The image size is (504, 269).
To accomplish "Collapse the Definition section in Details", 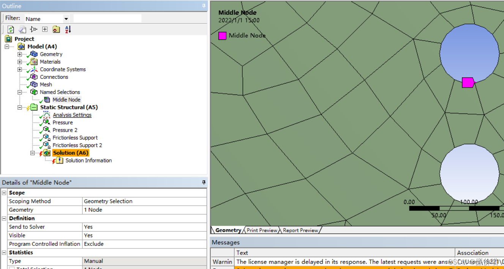I will [4, 219].
